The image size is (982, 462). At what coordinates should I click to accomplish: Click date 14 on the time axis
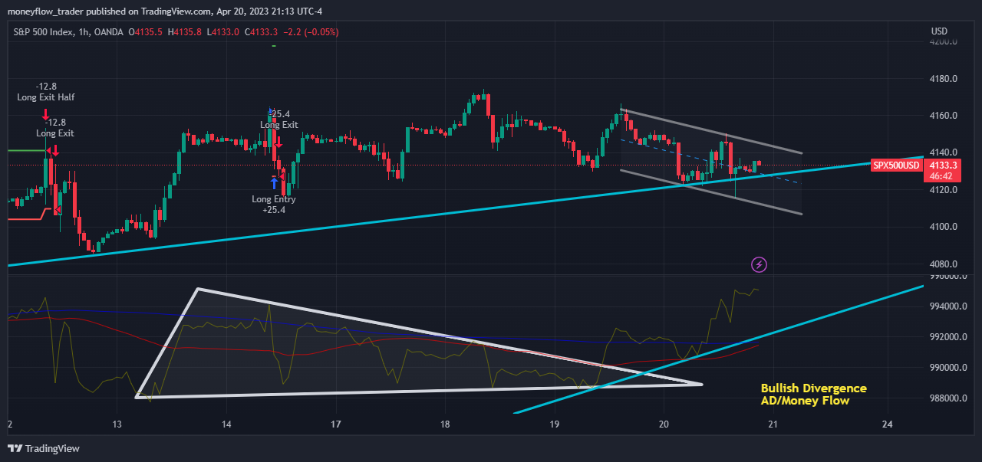(226, 424)
